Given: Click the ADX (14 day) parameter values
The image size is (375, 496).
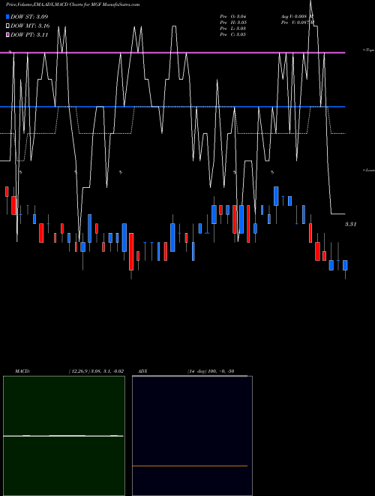Looking at the screenshot, I should point(211,371).
